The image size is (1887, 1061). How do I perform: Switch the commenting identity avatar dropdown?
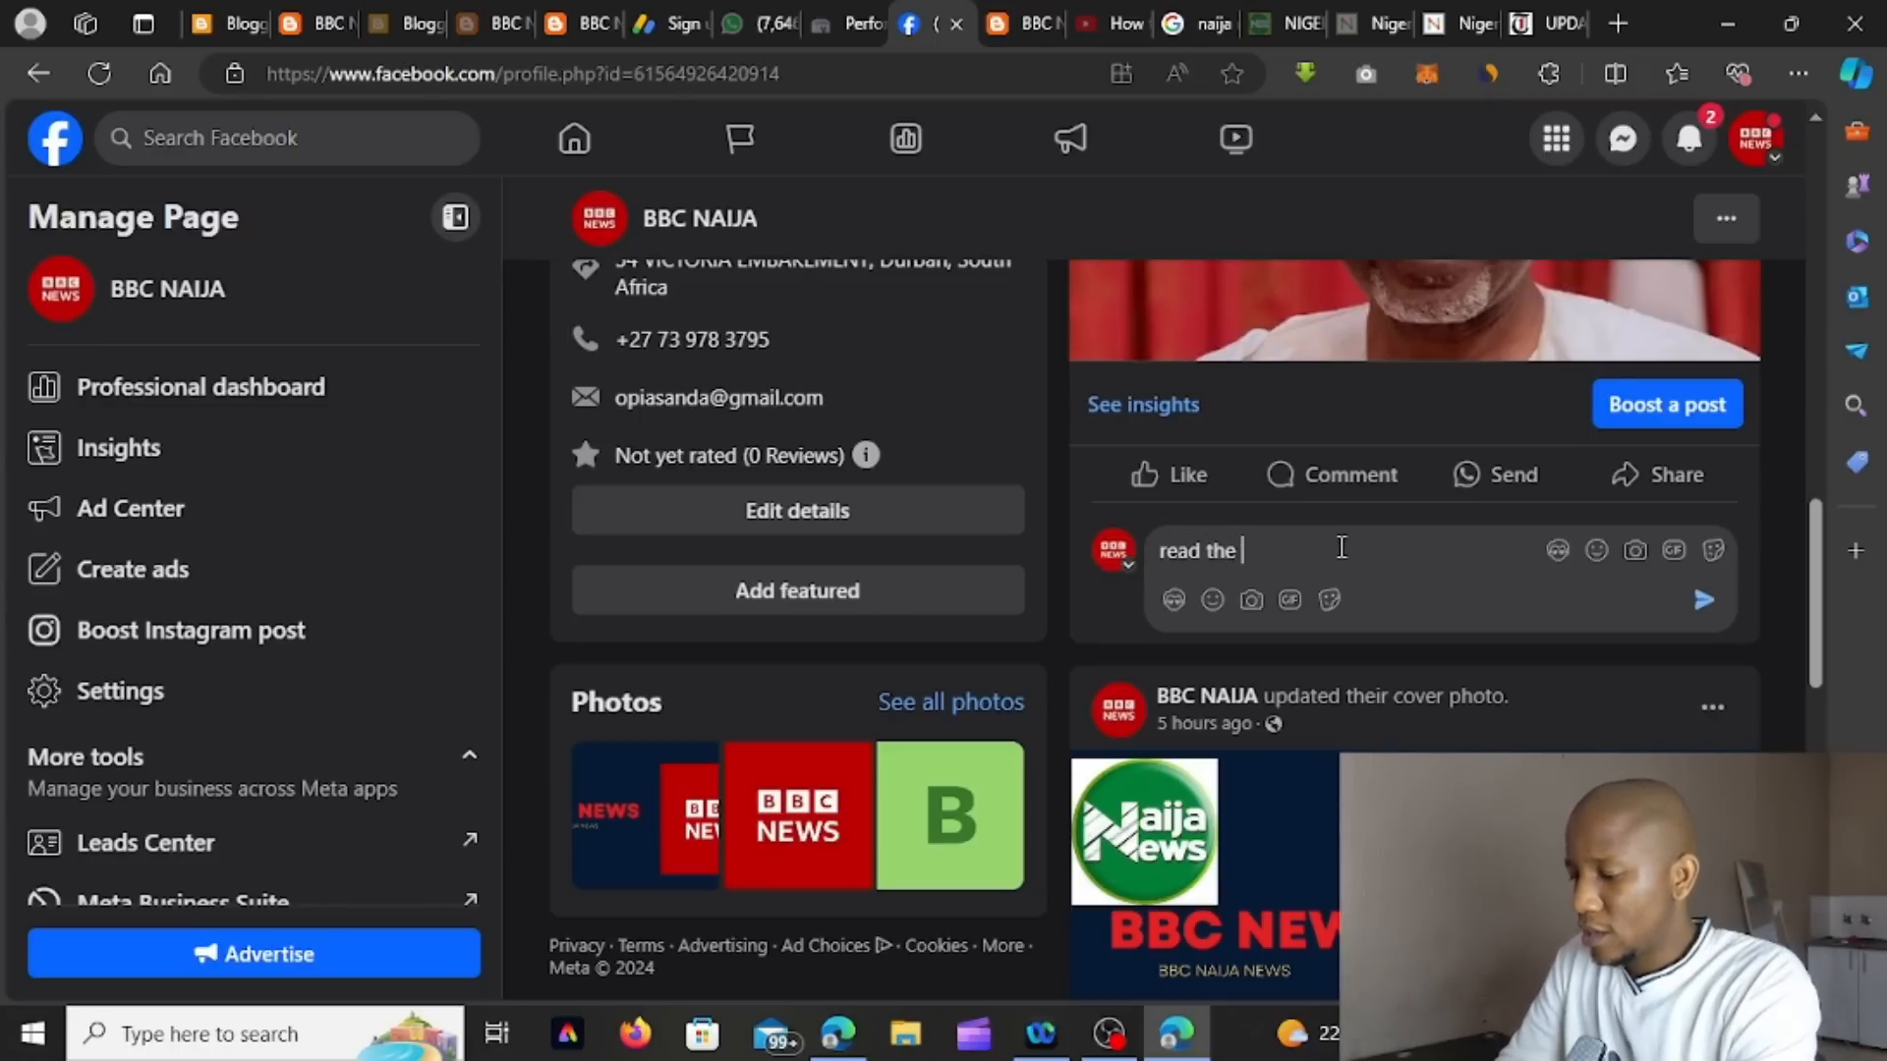1115,551
